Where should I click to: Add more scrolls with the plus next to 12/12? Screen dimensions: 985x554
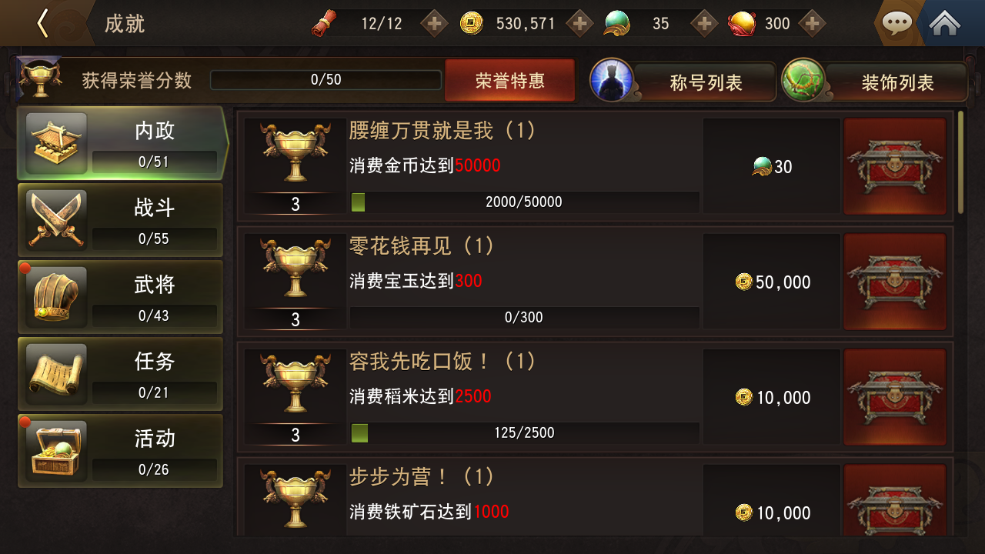point(435,24)
